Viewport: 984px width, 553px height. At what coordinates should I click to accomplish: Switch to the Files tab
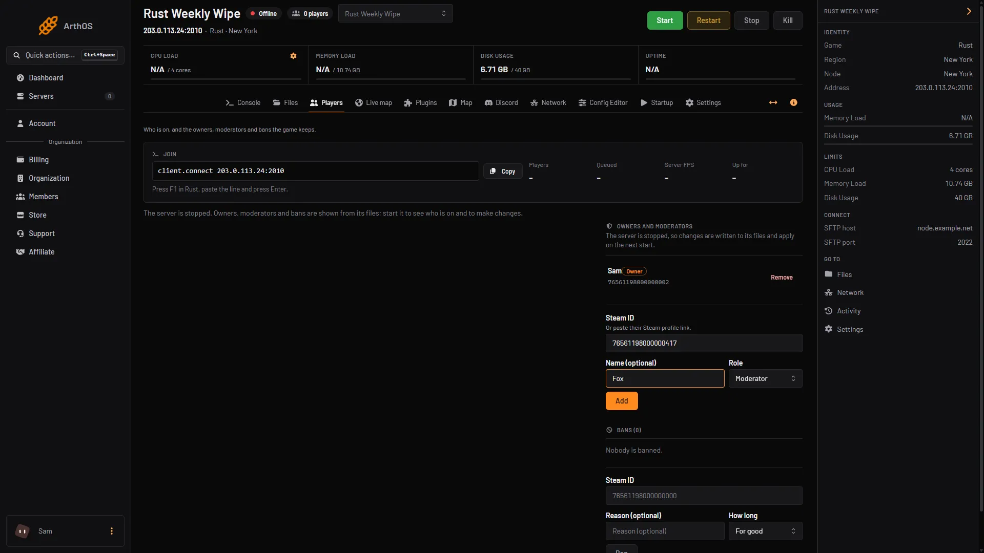[x=285, y=103]
